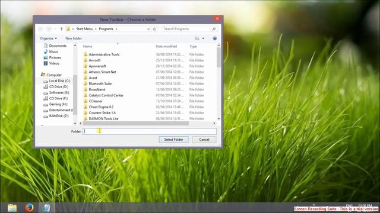The image size is (380, 213).
Task: Open File Explorer from the taskbar
Action: 12,208
